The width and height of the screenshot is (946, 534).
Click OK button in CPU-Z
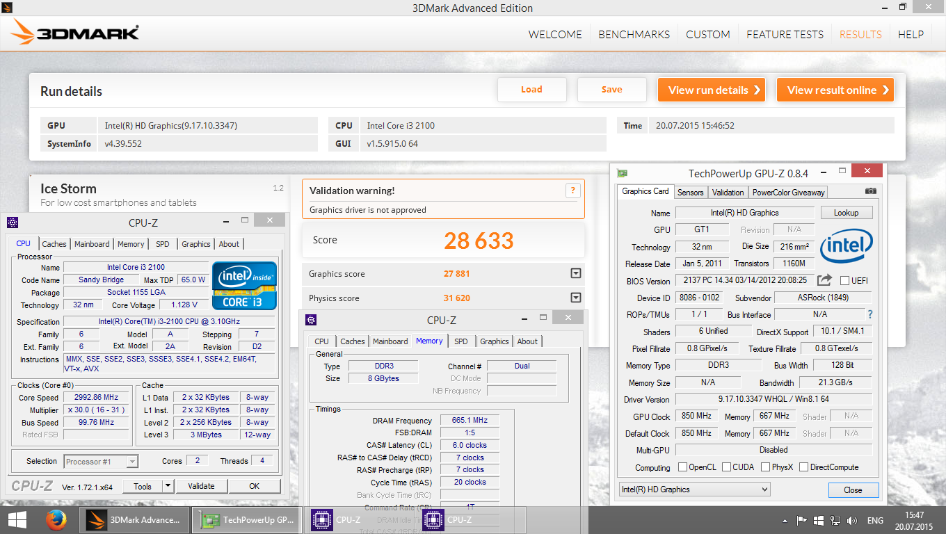[255, 486]
